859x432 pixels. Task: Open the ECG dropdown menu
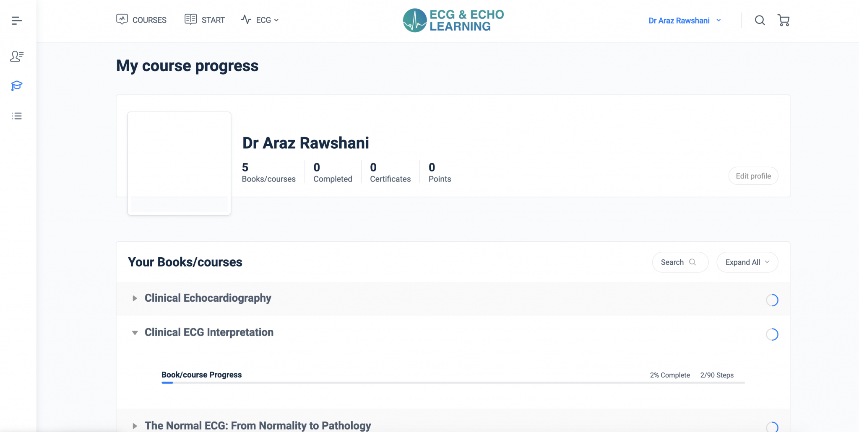pos(260,20)
